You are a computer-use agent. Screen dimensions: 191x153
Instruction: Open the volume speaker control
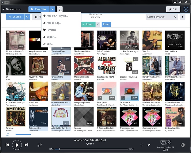pos(183,145)
